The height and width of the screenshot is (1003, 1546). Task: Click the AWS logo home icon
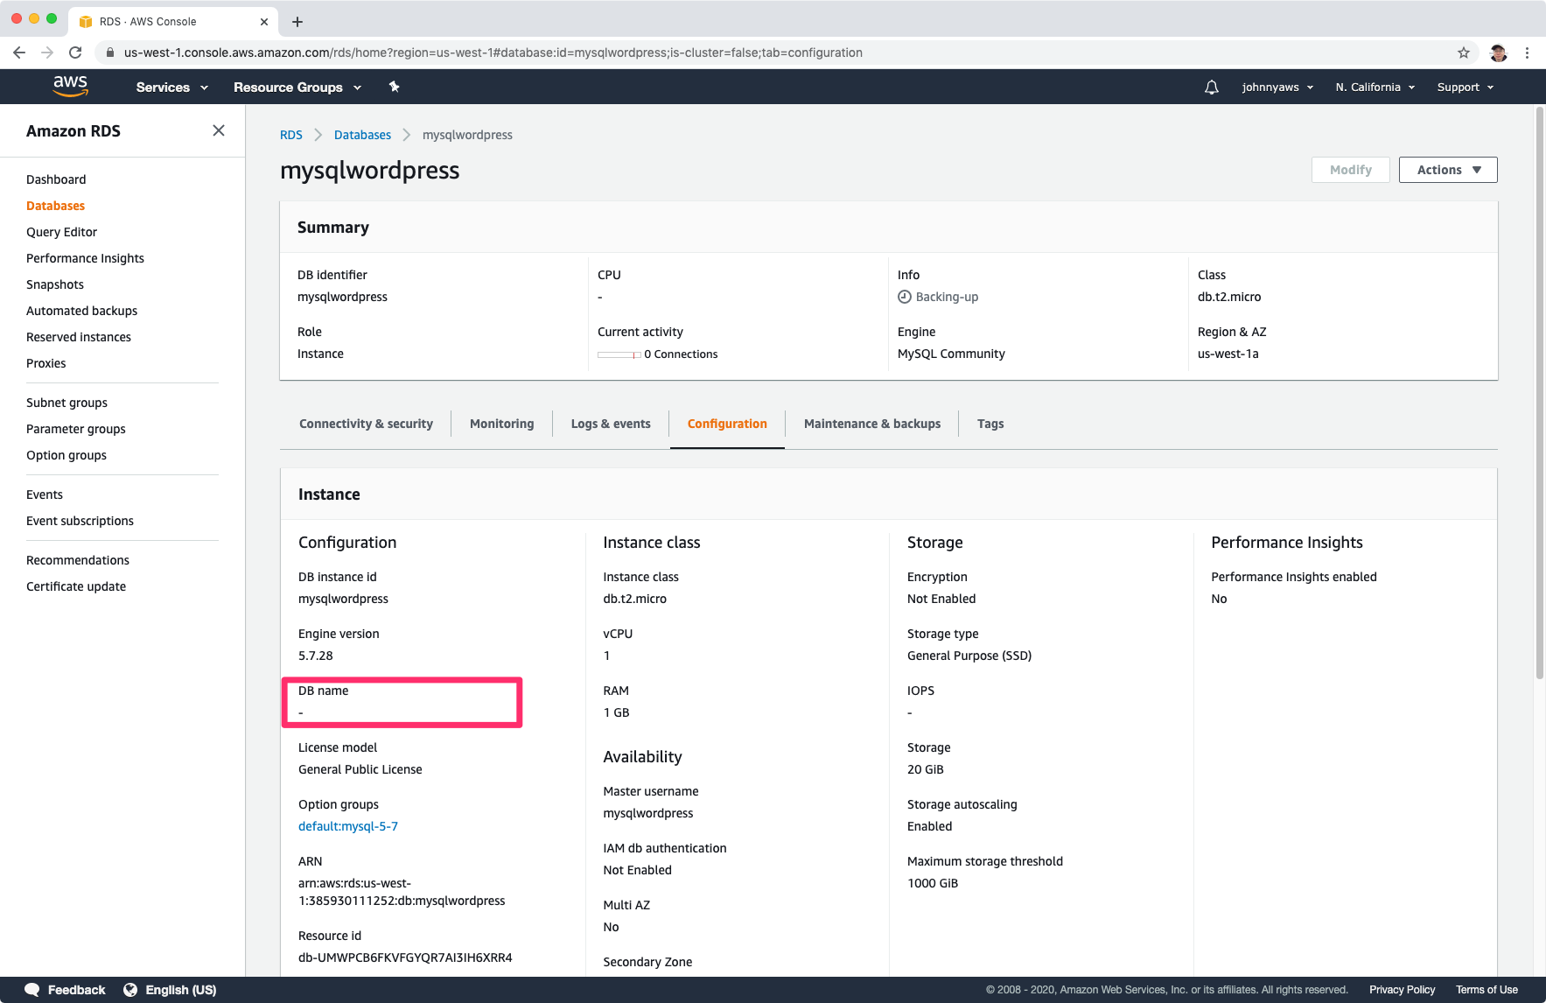tap(70, 86)
